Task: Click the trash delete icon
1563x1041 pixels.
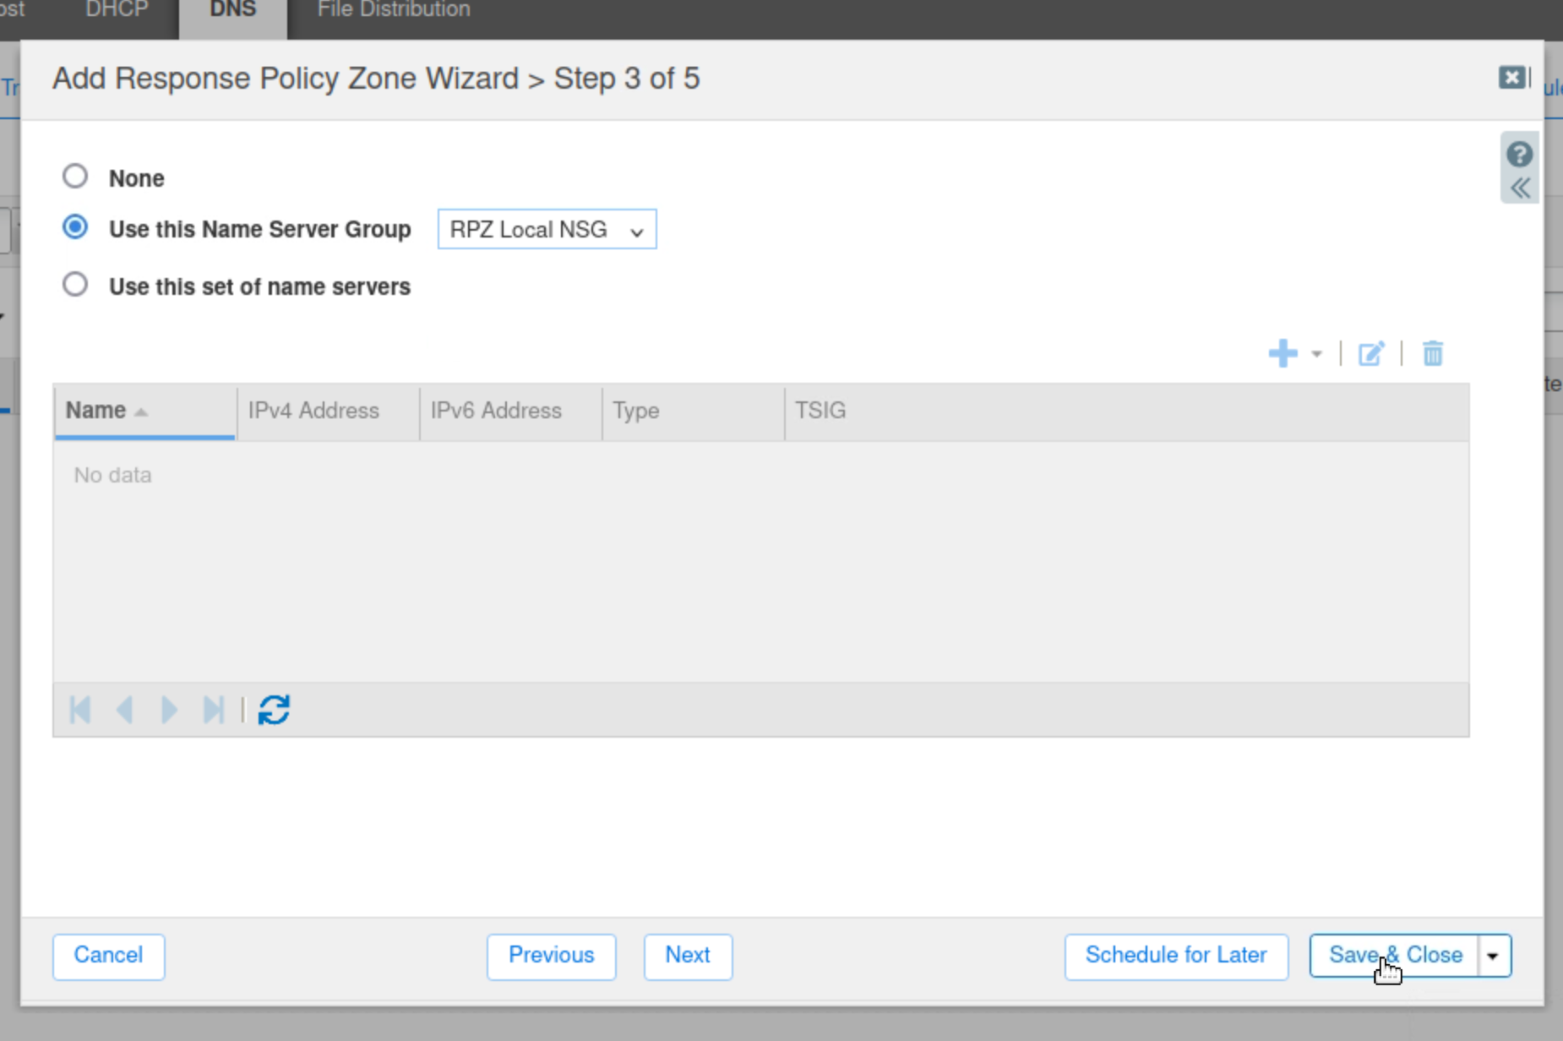Action: 1432,353
